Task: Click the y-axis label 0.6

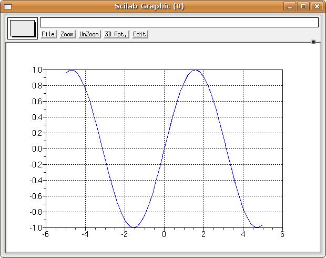Action: pyautogui.click(x=37, y=102)
